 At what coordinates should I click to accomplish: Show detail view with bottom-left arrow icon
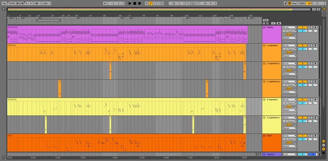tap(4, 157)
